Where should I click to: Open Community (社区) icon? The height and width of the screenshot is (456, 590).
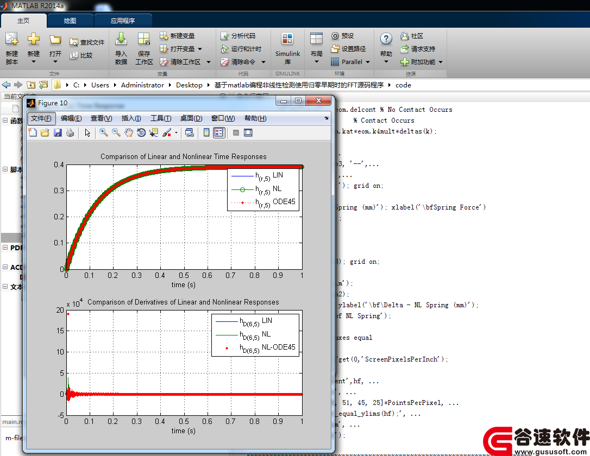coord(405,36)
